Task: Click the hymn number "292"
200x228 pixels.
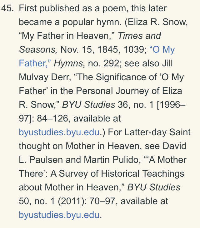Action: point(111,63)
